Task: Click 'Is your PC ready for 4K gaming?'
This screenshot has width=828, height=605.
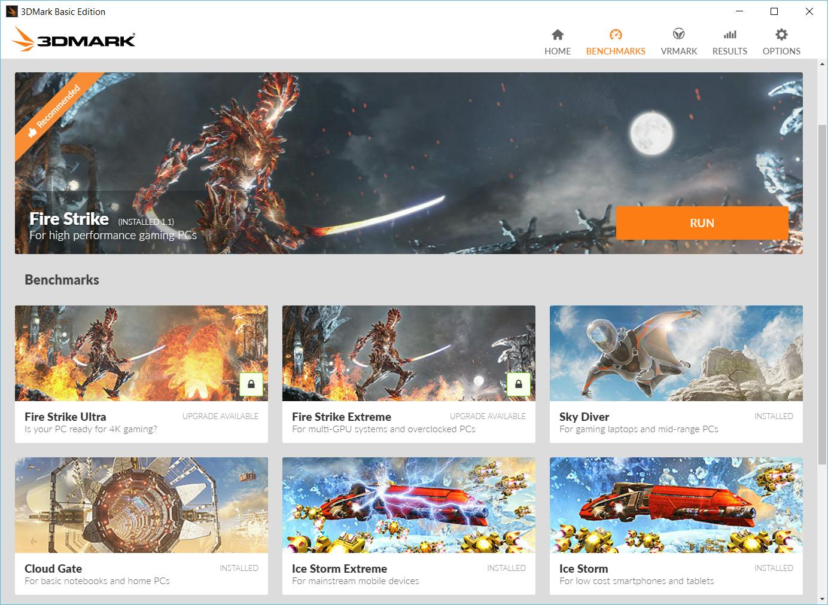Action: [91, 429]
